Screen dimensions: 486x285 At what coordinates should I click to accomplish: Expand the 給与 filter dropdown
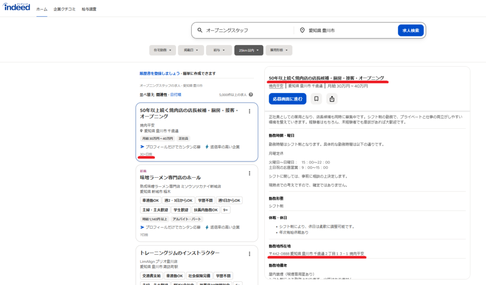tap(219, 50)
